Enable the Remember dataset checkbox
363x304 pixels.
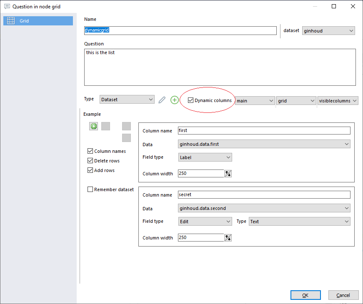90,189
